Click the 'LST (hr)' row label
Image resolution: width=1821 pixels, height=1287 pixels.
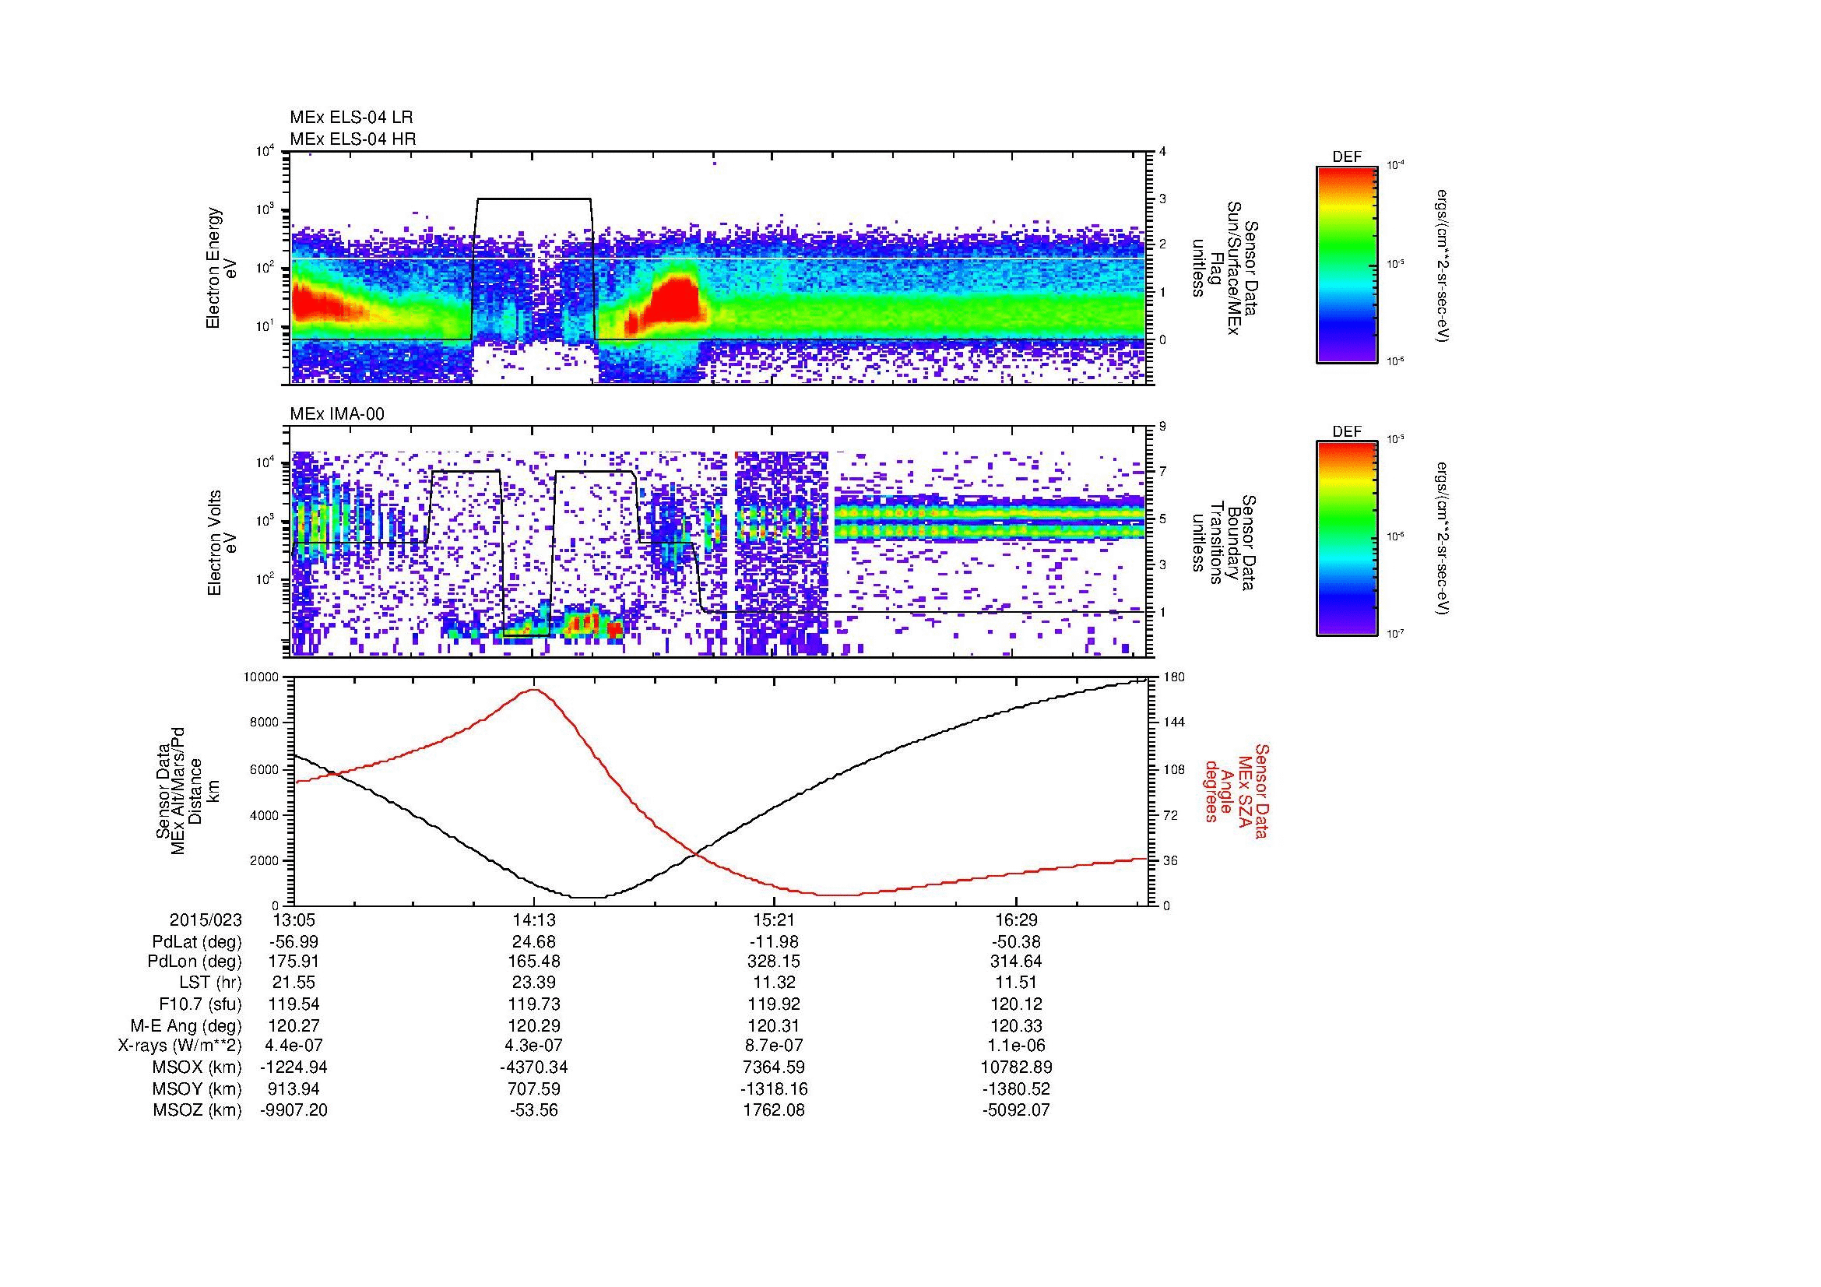click(211, 983)
